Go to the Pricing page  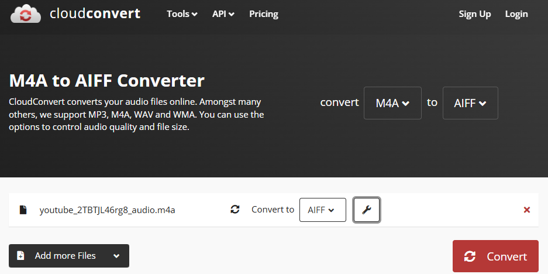pos(263,14)
